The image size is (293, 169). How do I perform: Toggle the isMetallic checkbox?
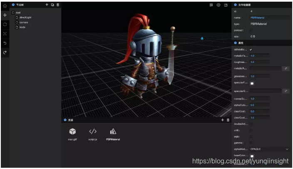click(x=251, y=50)
